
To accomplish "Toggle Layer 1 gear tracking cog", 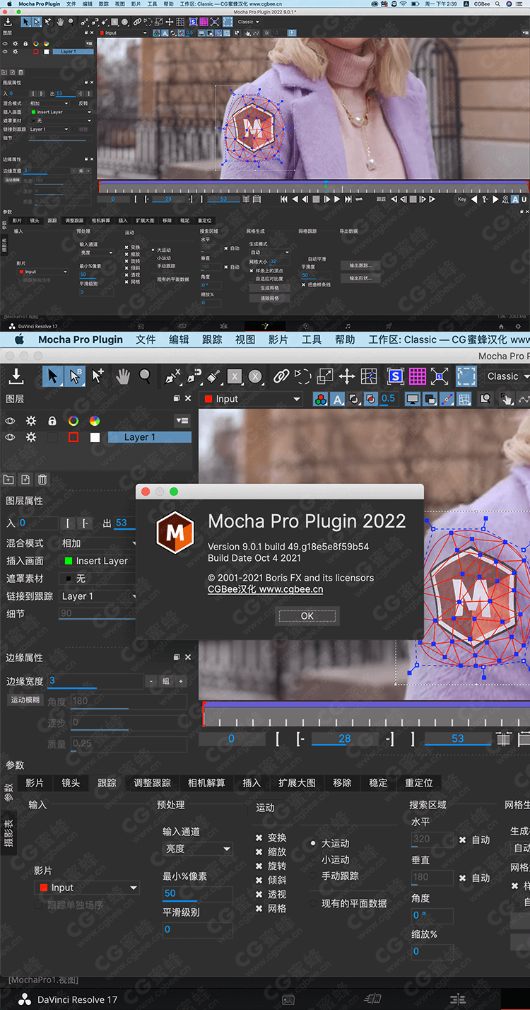I will point(31,437).
